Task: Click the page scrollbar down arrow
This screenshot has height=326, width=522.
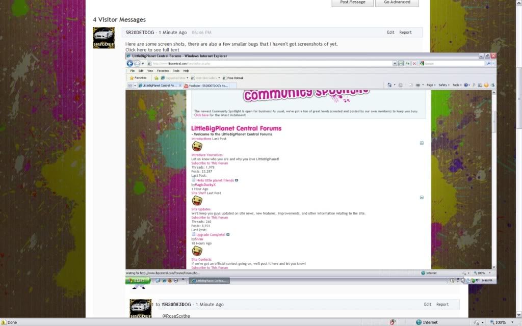Action: point(518,314)
